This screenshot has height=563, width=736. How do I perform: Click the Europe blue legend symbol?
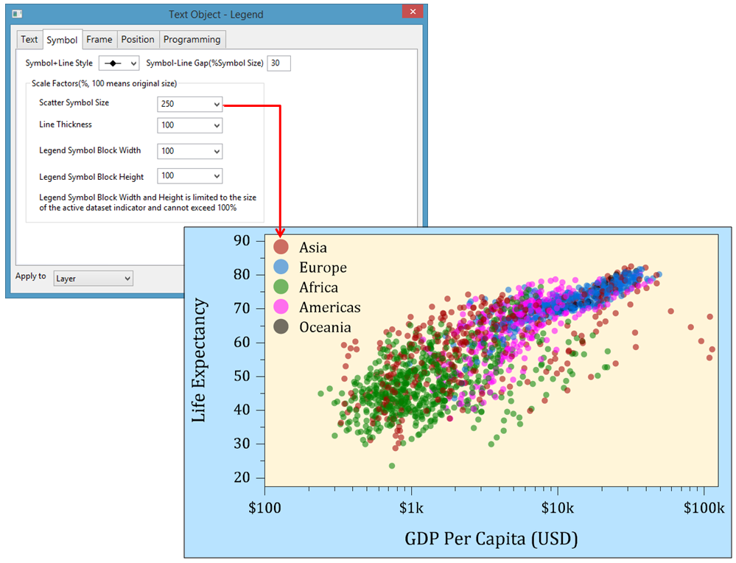point(281,267)
